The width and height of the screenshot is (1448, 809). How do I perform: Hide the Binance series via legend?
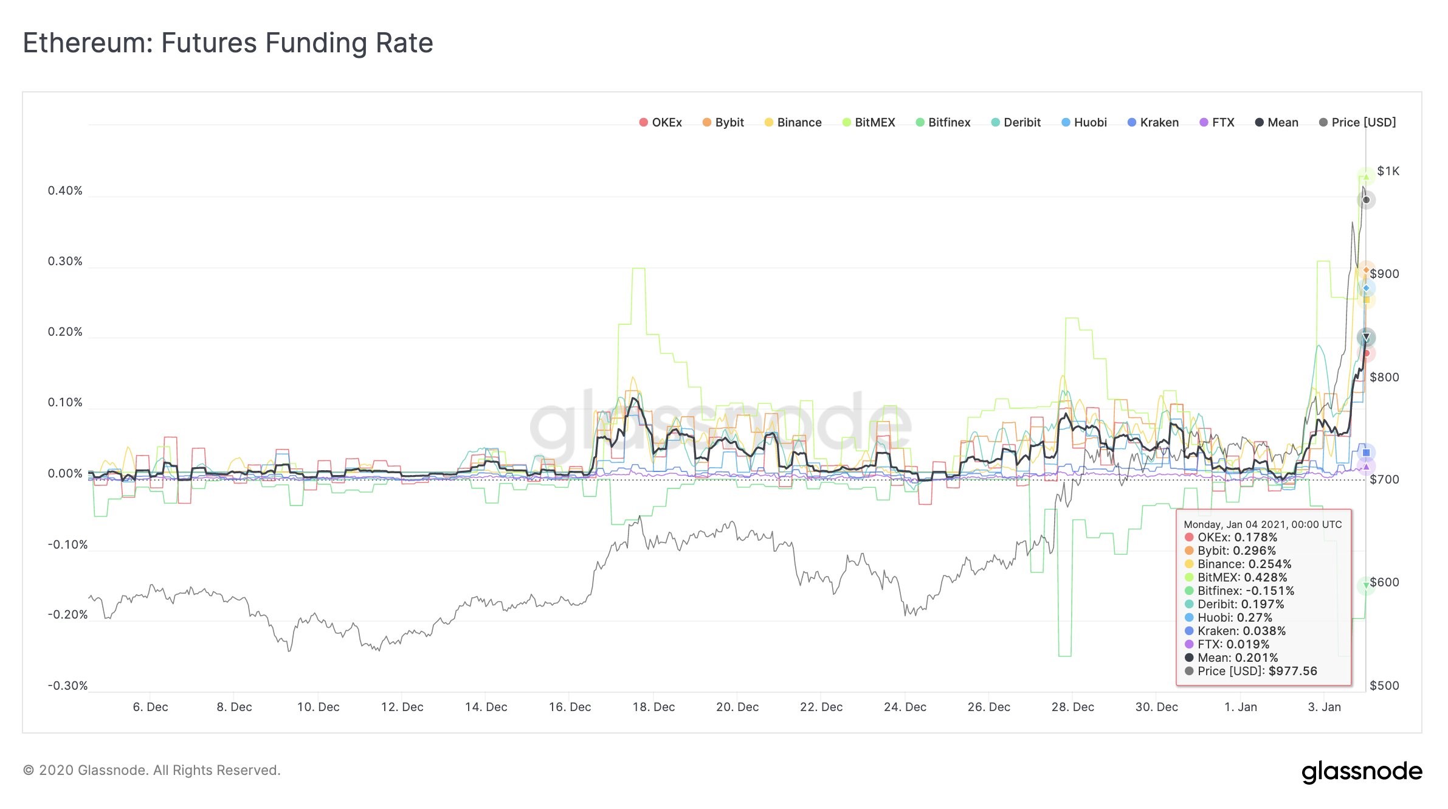793,122
